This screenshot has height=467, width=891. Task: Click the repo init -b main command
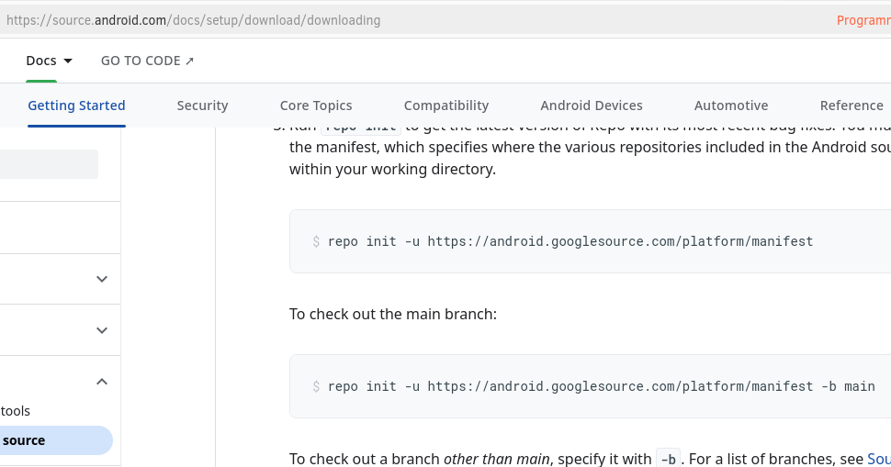tap(602, 386)
